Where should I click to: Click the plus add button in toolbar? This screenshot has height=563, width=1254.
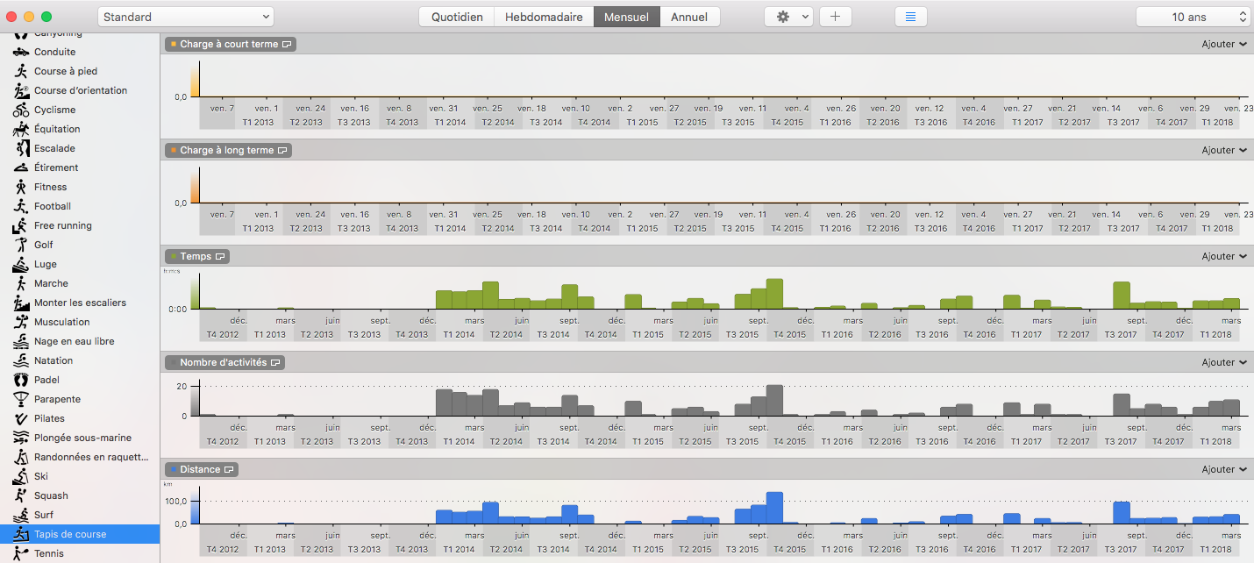835,17
